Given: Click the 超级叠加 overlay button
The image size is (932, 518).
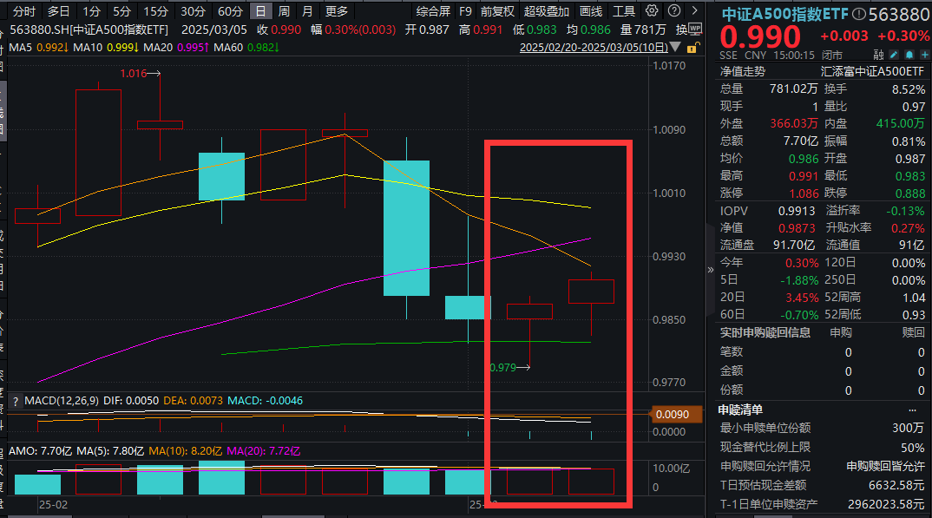Looking at the screenshot, I should click(x=547, y=11).
